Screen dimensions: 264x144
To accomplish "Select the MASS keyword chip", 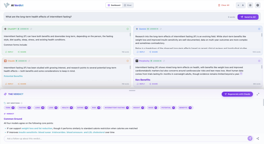I will point(153,108).
